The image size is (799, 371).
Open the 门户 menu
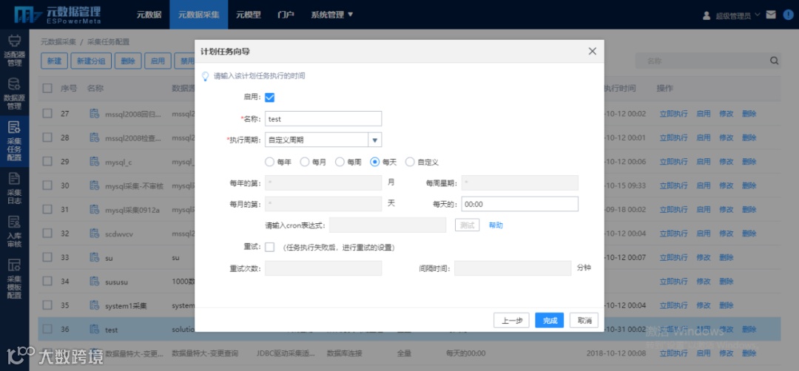[x=286, y=15]
